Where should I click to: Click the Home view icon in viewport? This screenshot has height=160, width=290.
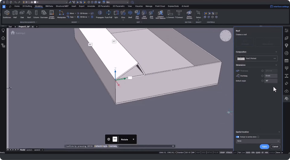pos(13,33)
